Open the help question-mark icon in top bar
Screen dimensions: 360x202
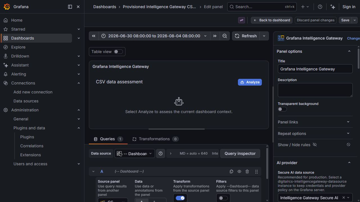tap(320, 7)
